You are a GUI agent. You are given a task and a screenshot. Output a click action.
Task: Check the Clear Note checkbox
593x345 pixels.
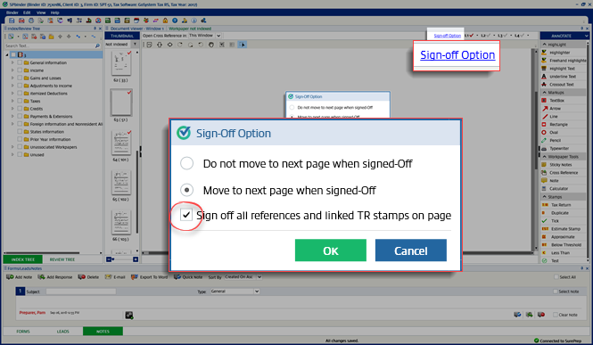[x=556, y=315]
